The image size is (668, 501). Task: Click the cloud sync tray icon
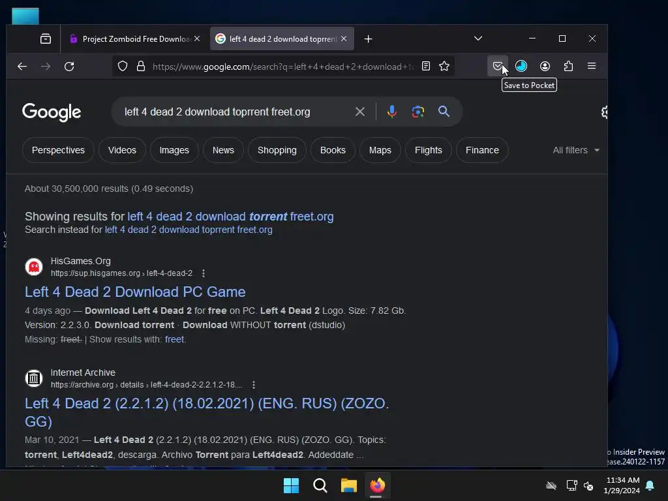point(551,485)
